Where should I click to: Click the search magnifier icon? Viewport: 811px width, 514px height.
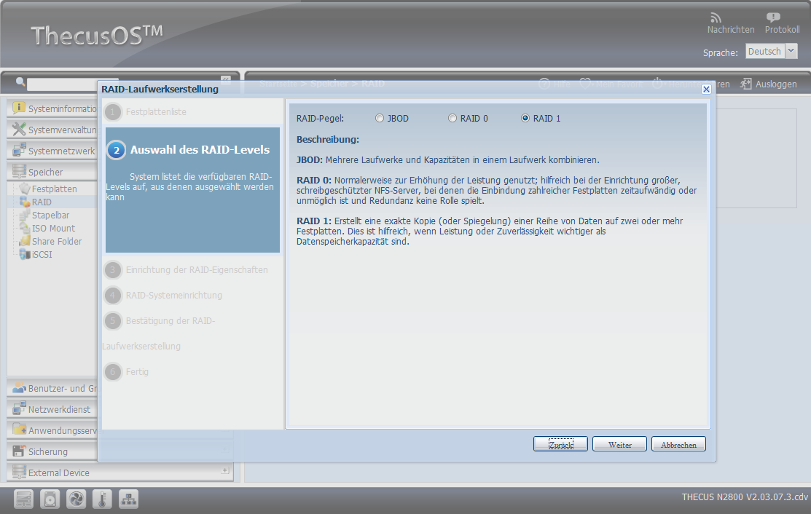20,81
